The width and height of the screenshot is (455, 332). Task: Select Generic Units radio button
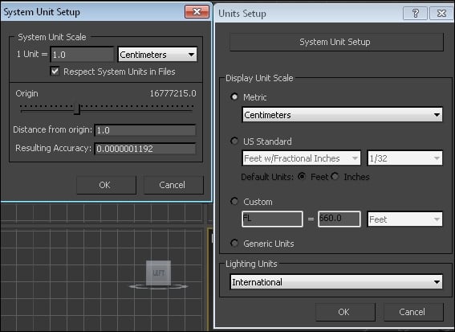(234, 243)
